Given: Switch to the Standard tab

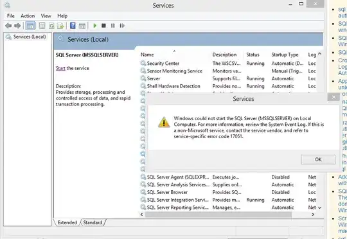Looking at the screenshot, I should [x=93, y=222].
